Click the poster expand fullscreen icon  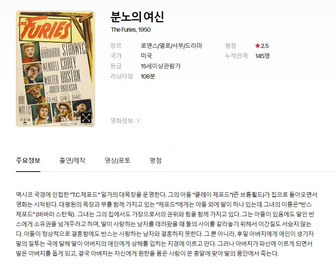tap(86, 118)
